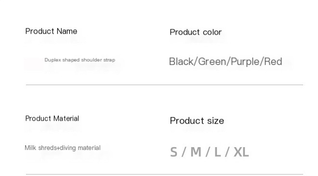This screenshot has height=176, width=318.
Task: Click the Product Name heading
Action: click(x=51, y=31)
